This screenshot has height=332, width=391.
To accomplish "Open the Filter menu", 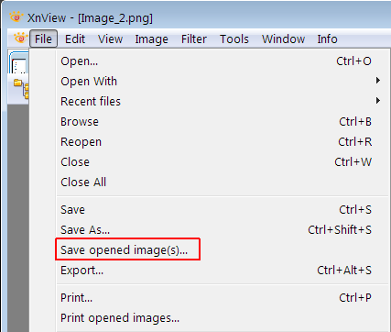I will coord(194,39).
